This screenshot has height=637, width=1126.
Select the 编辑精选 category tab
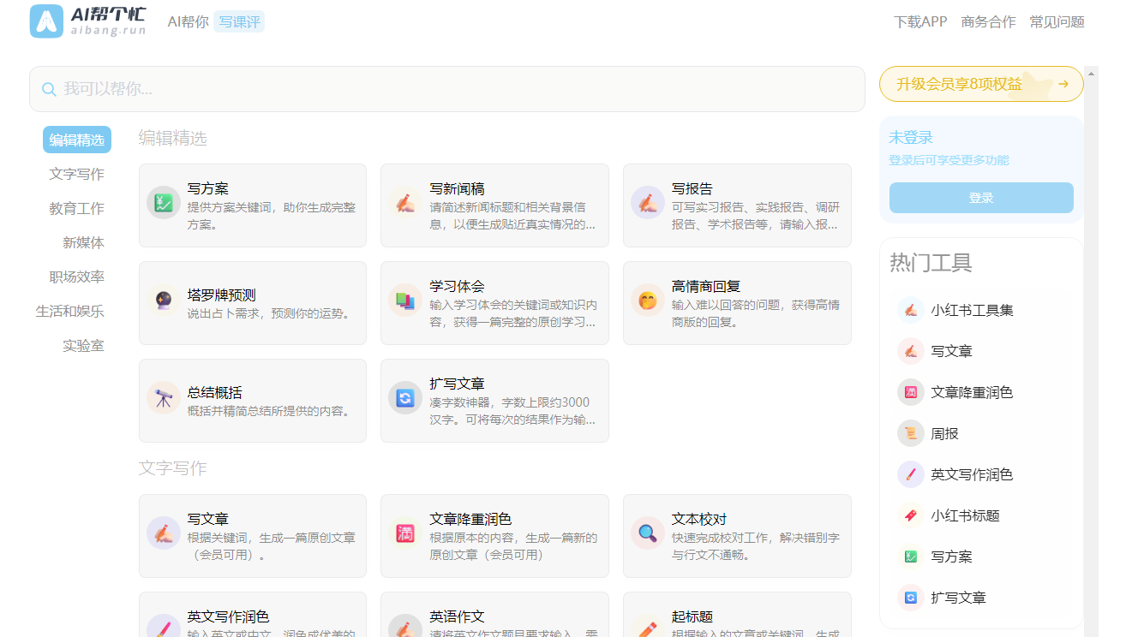(77, 140)
